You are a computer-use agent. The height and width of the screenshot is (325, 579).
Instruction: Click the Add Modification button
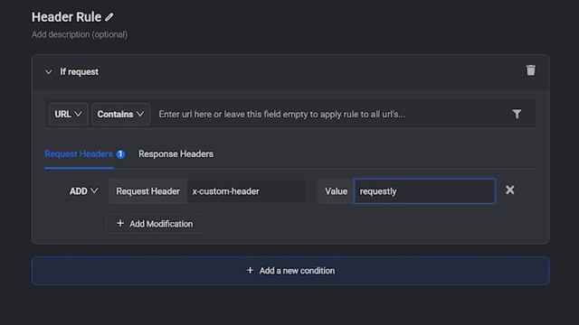tap(155, 224)
